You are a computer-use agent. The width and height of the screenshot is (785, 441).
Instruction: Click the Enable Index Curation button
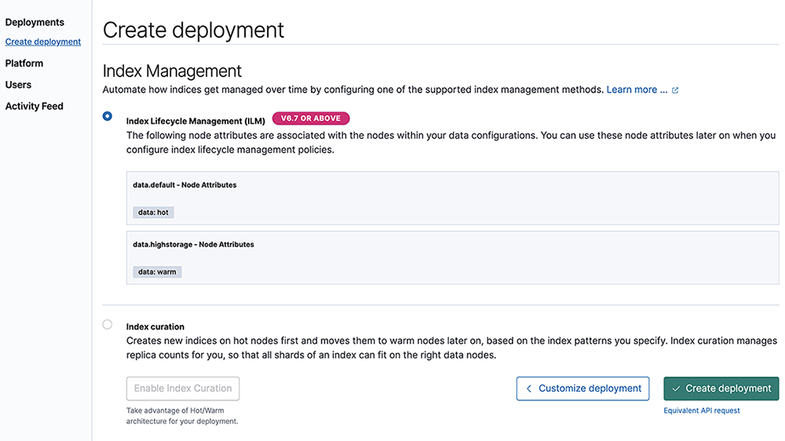tap(183, 388)
